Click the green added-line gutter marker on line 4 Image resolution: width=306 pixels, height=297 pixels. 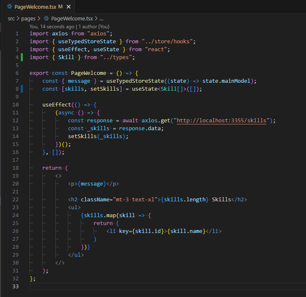coord(22,57)
